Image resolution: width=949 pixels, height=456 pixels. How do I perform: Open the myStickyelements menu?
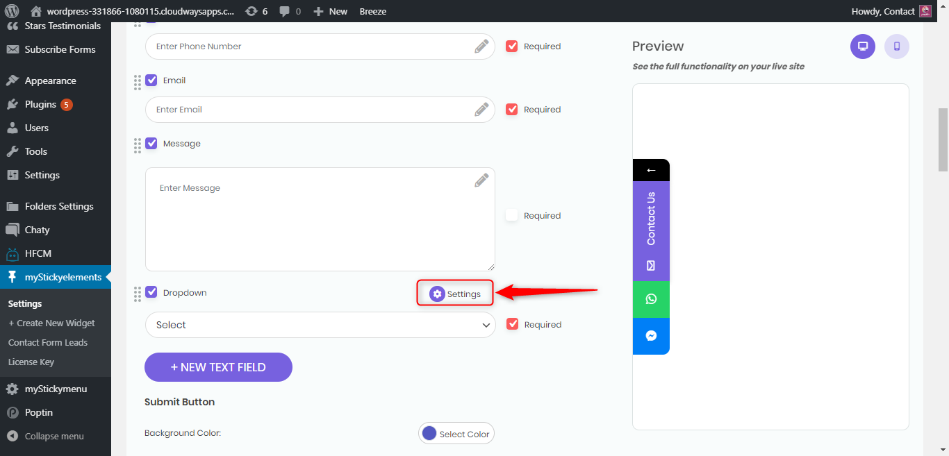point(56,277)
